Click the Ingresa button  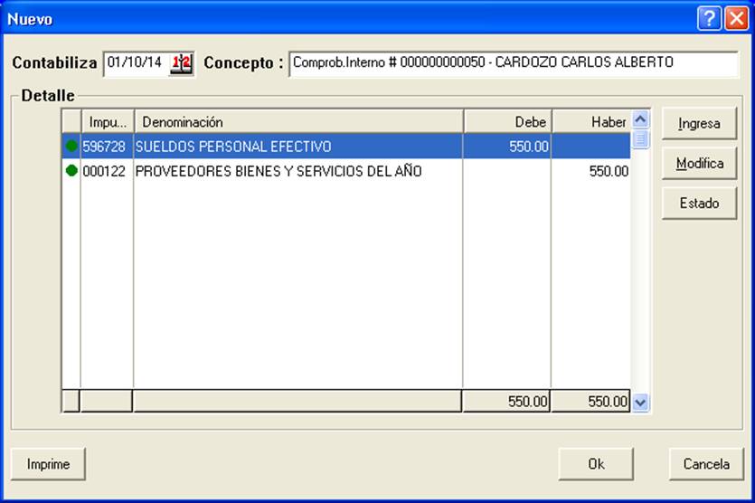tap(699, 123)
